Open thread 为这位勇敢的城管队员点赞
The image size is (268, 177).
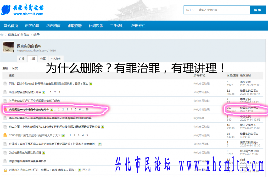click(x=25, y=153)
